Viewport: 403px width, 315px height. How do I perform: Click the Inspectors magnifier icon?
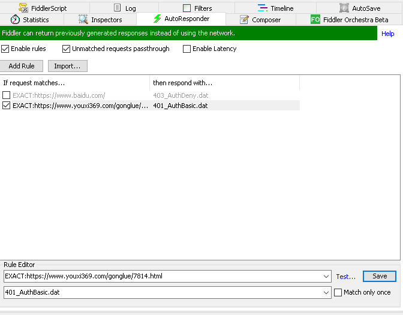[83, 19]
